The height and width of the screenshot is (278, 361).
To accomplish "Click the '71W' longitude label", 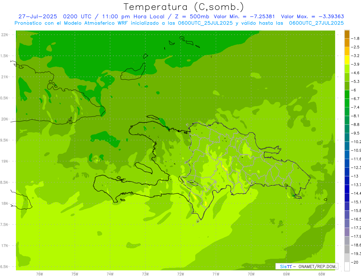I will [x=216, y=274].
